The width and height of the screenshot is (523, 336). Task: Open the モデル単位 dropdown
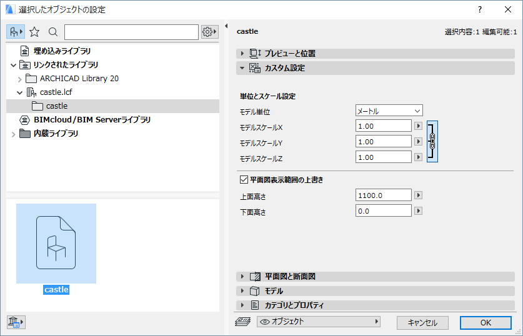pos(389,111)
